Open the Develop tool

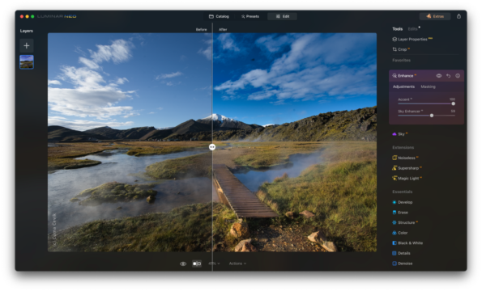pos(403,202)
